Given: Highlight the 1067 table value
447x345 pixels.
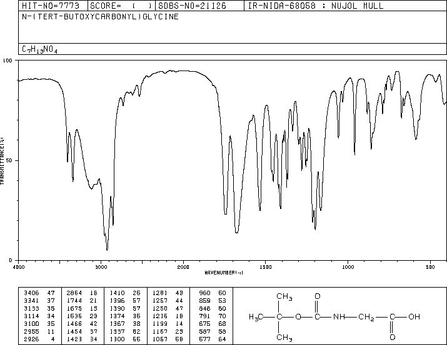Looking at the screenshot, I should (160, 339).
